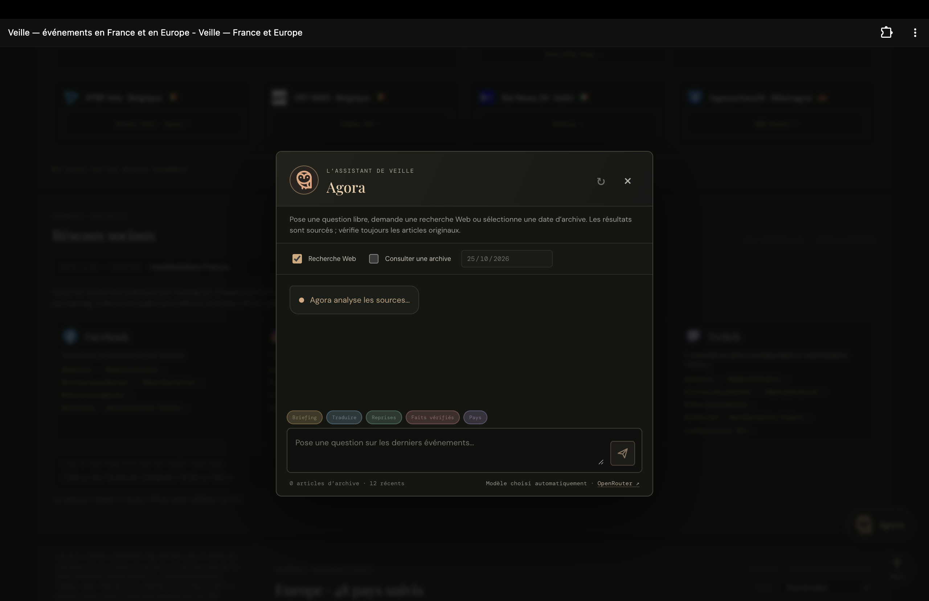
Task: Click the L'ASSISTANT DE VEILLE heading
Action: tap(370, 171)
